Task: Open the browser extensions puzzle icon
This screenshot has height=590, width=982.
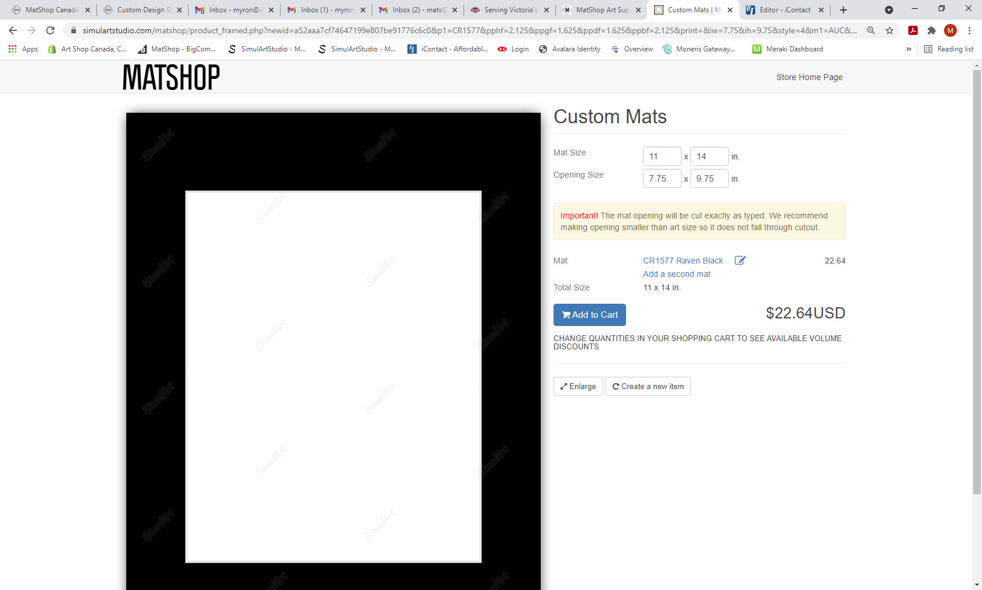Action: (x=932, y=30)
